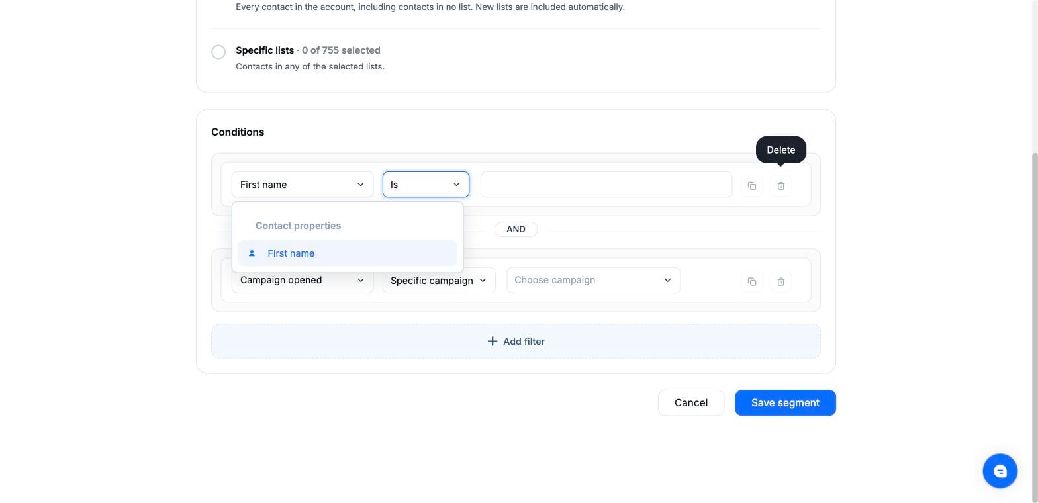Screen dimensions: 1038x503
Task: Duplicate the First name condition
Action: 752,186
